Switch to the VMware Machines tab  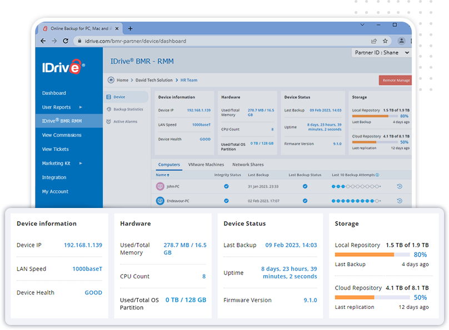coord(206,165)
